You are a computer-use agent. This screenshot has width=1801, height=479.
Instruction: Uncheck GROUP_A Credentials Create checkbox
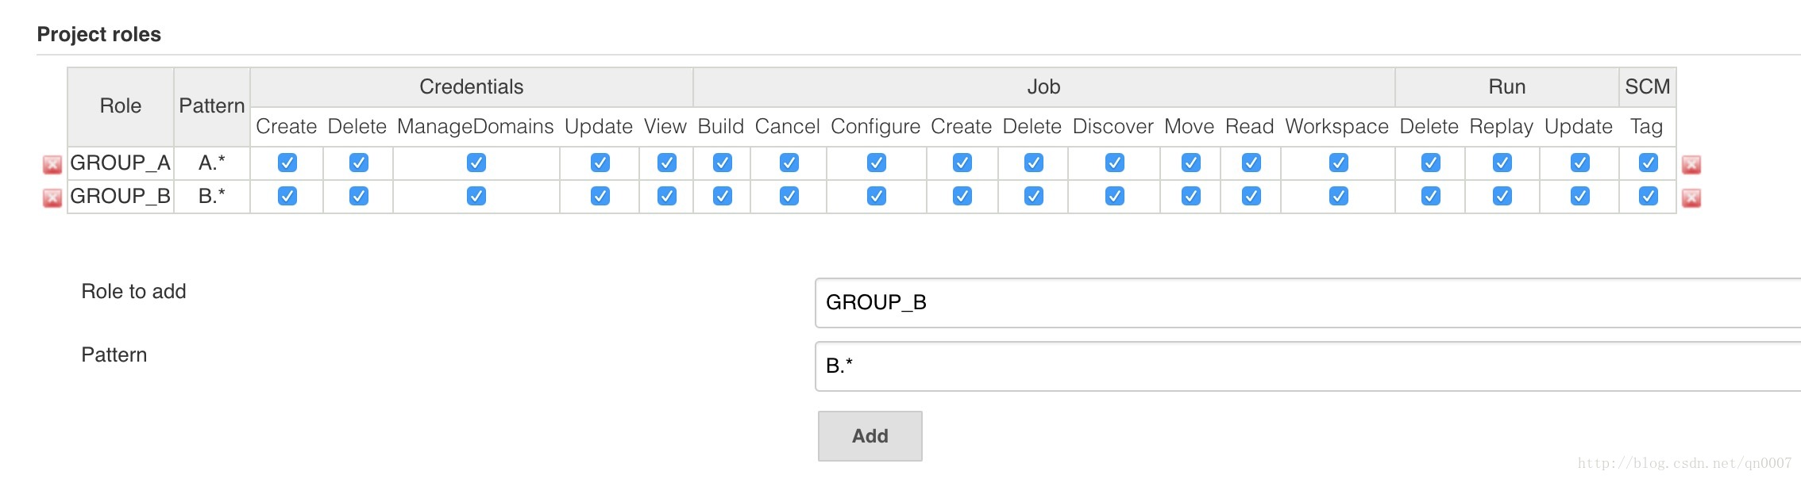287,163
